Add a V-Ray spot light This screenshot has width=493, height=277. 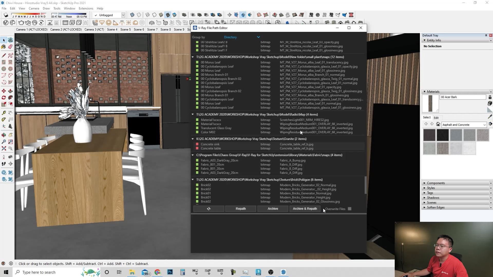115,23
